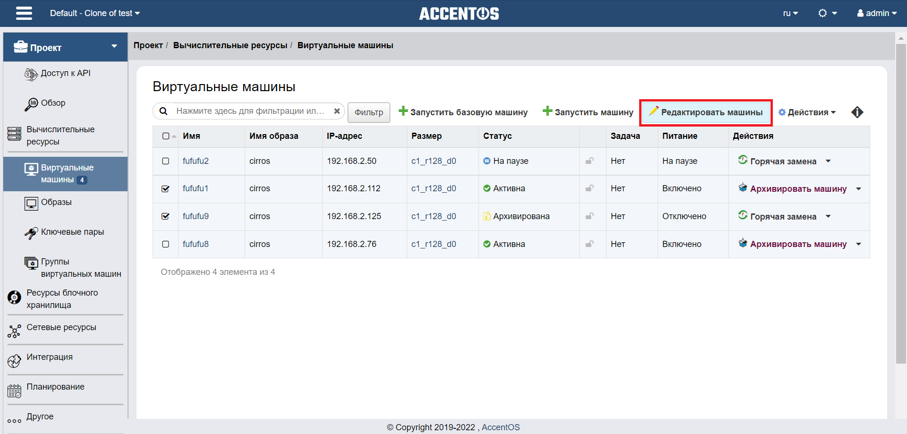This screenshot has width=907, height=434.
Task: Click the info diamond icon in toolbar
Action: pyautogui.click(x=857, y=112)
